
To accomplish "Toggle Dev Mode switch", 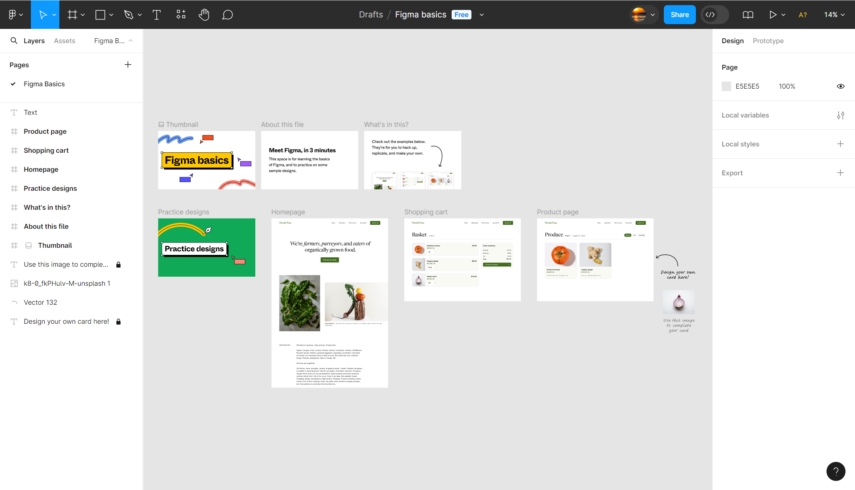I will [714, 15].
